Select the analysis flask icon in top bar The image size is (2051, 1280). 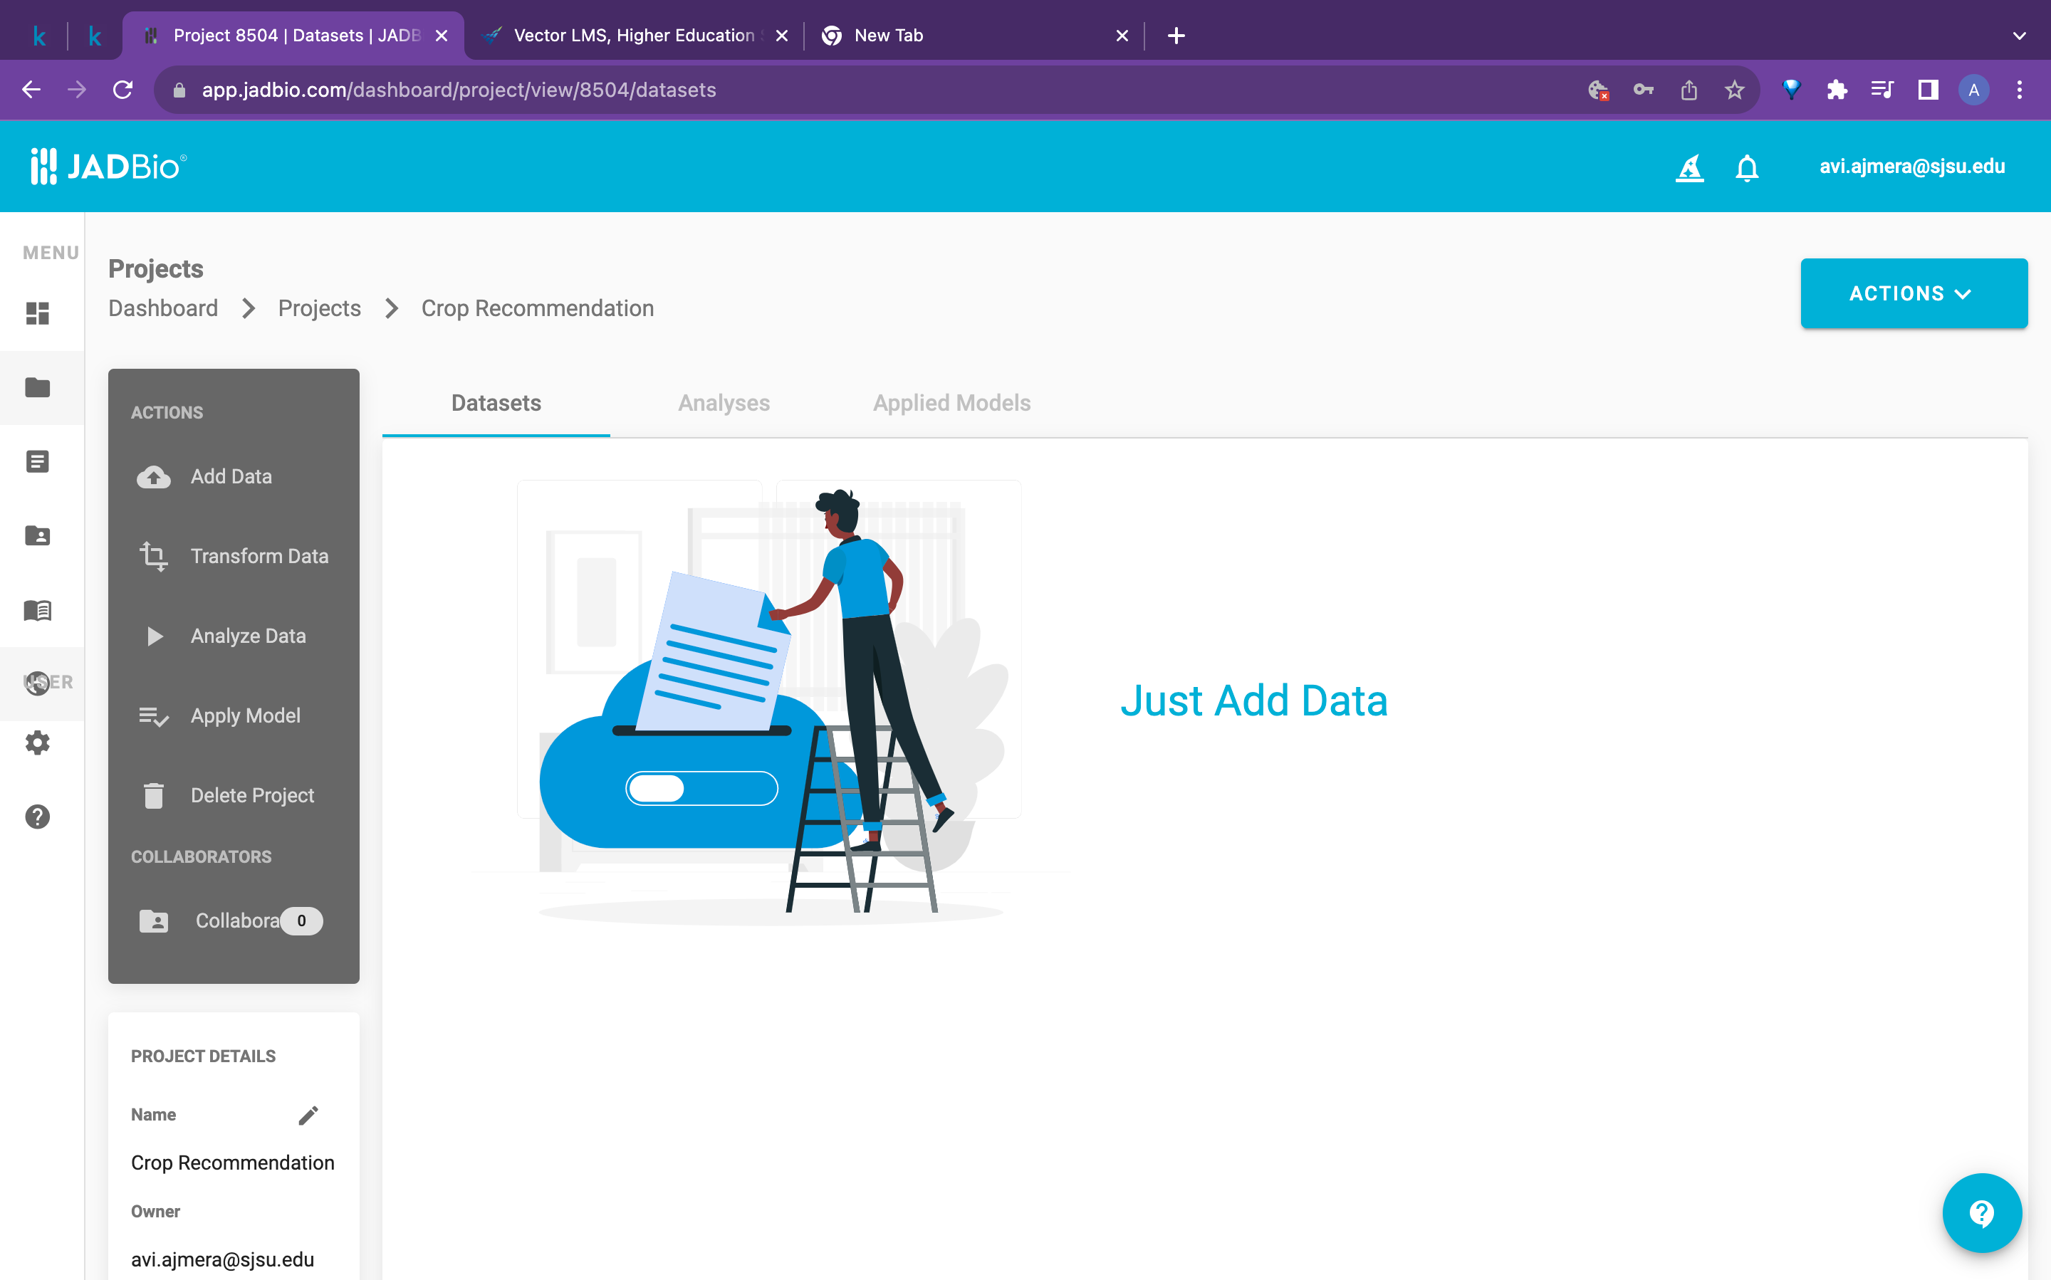tap(1689, 167)
